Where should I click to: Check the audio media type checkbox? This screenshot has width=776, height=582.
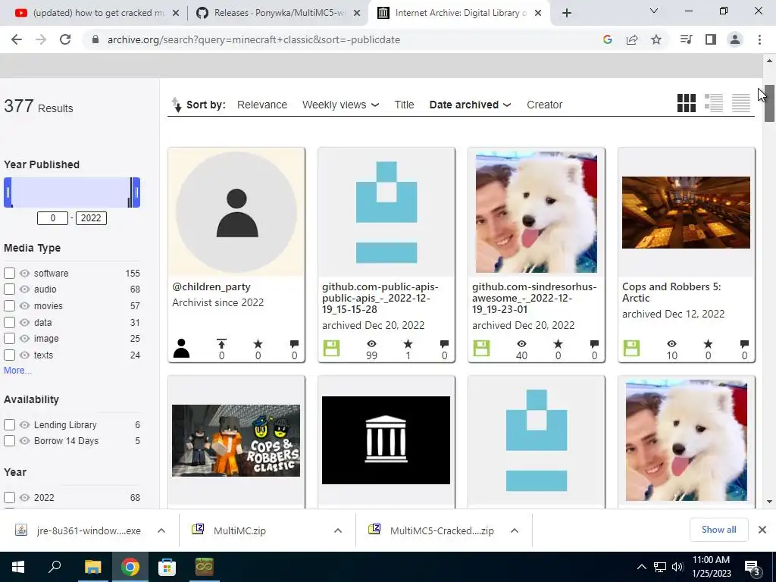coord(9,289)
